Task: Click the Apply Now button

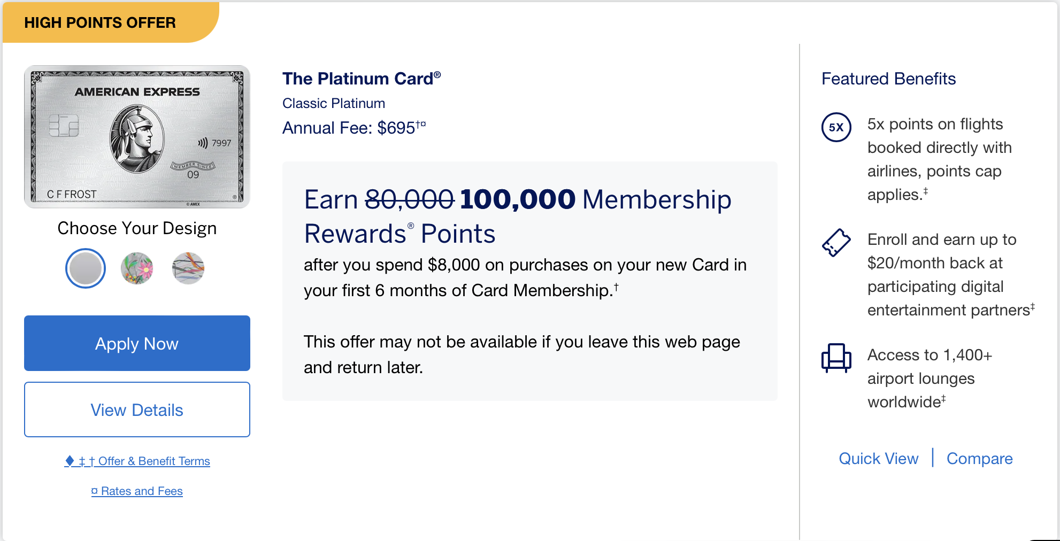Action: coord(137,343)
